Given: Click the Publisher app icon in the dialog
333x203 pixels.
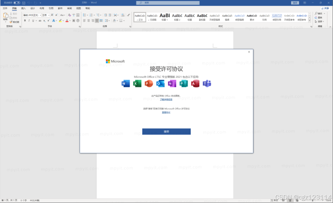Looking at the screenshot, I should click(x=183, y=84).
